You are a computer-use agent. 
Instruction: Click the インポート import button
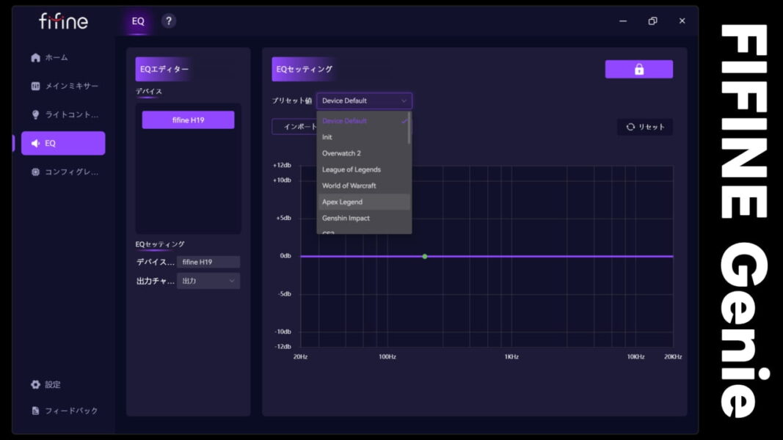pyautogui.click(x=294, y=127)
